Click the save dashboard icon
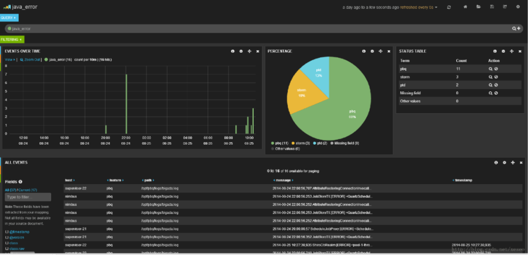528x255 pixels. (x=492, y=7)
